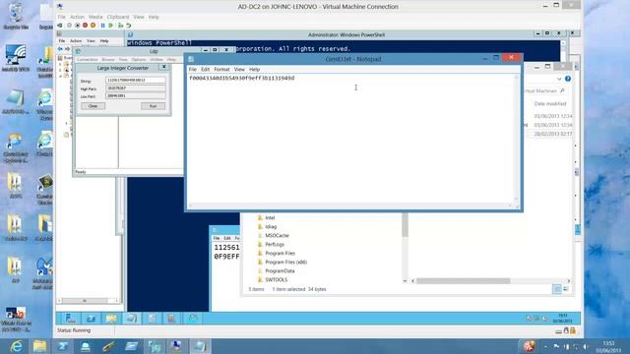Select the Program Files (x86) folder

[x=286, y=263]
